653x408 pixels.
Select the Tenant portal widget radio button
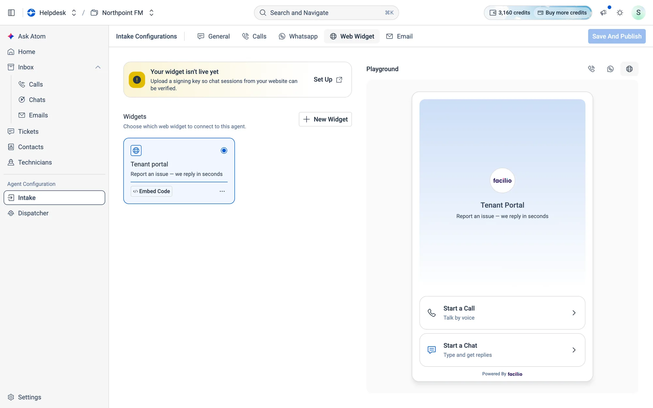point(224,150)
